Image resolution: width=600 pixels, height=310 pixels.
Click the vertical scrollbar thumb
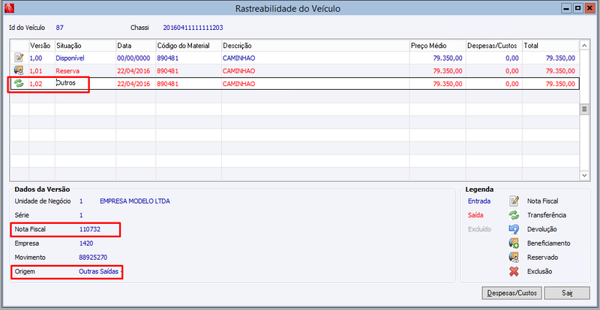click(x=584, y=109)
